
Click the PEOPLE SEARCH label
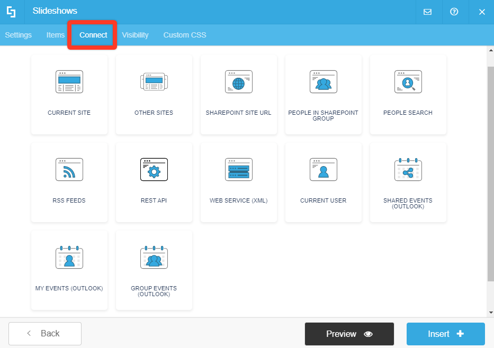click(x=408, y=113)
